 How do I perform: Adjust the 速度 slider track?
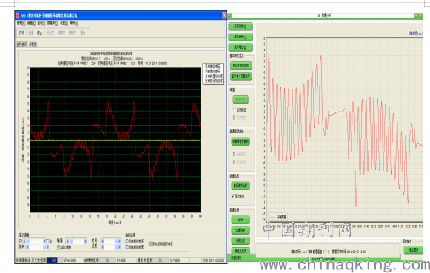[111, 247]
